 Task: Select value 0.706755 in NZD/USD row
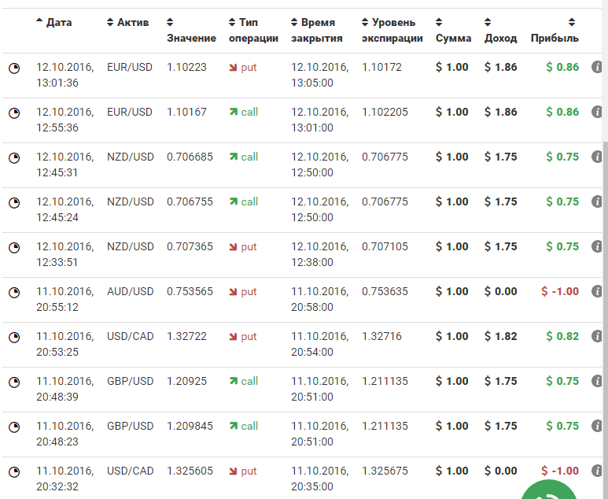190,201
